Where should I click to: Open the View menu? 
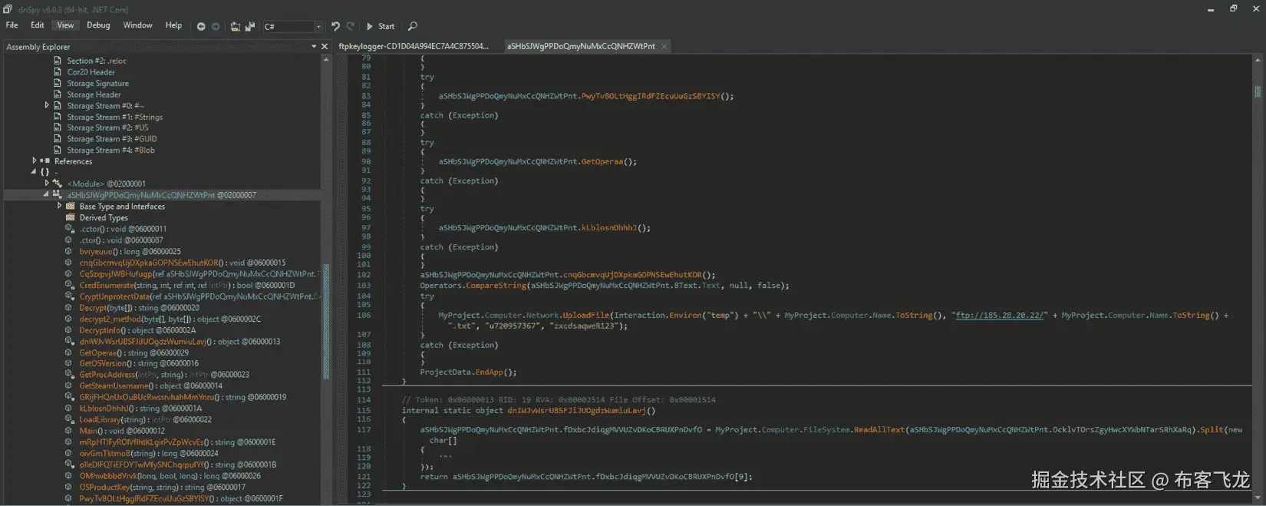(x=66, y=25)
